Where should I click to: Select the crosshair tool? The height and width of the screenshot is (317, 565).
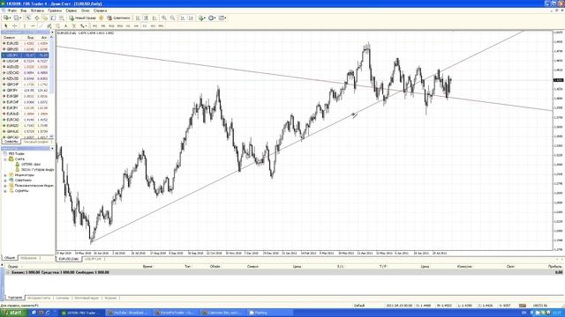coord(14,26)
